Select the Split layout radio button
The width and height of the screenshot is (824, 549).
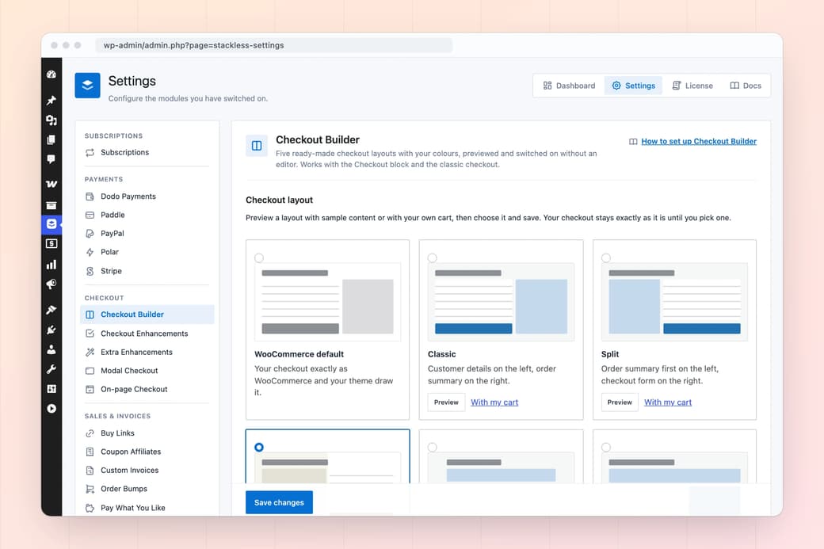pos(606,258)
